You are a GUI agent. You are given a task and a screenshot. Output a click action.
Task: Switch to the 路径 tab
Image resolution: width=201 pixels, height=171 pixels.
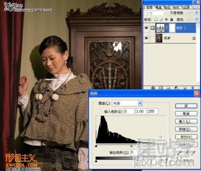point(167,7)
